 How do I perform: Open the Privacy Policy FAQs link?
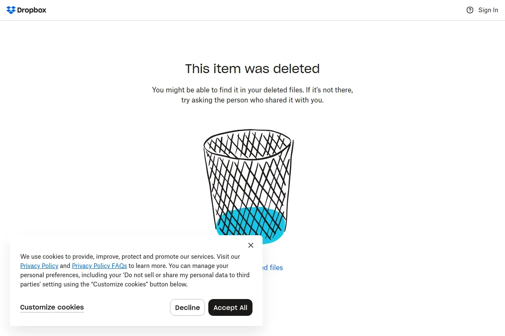tap(99, 266)
